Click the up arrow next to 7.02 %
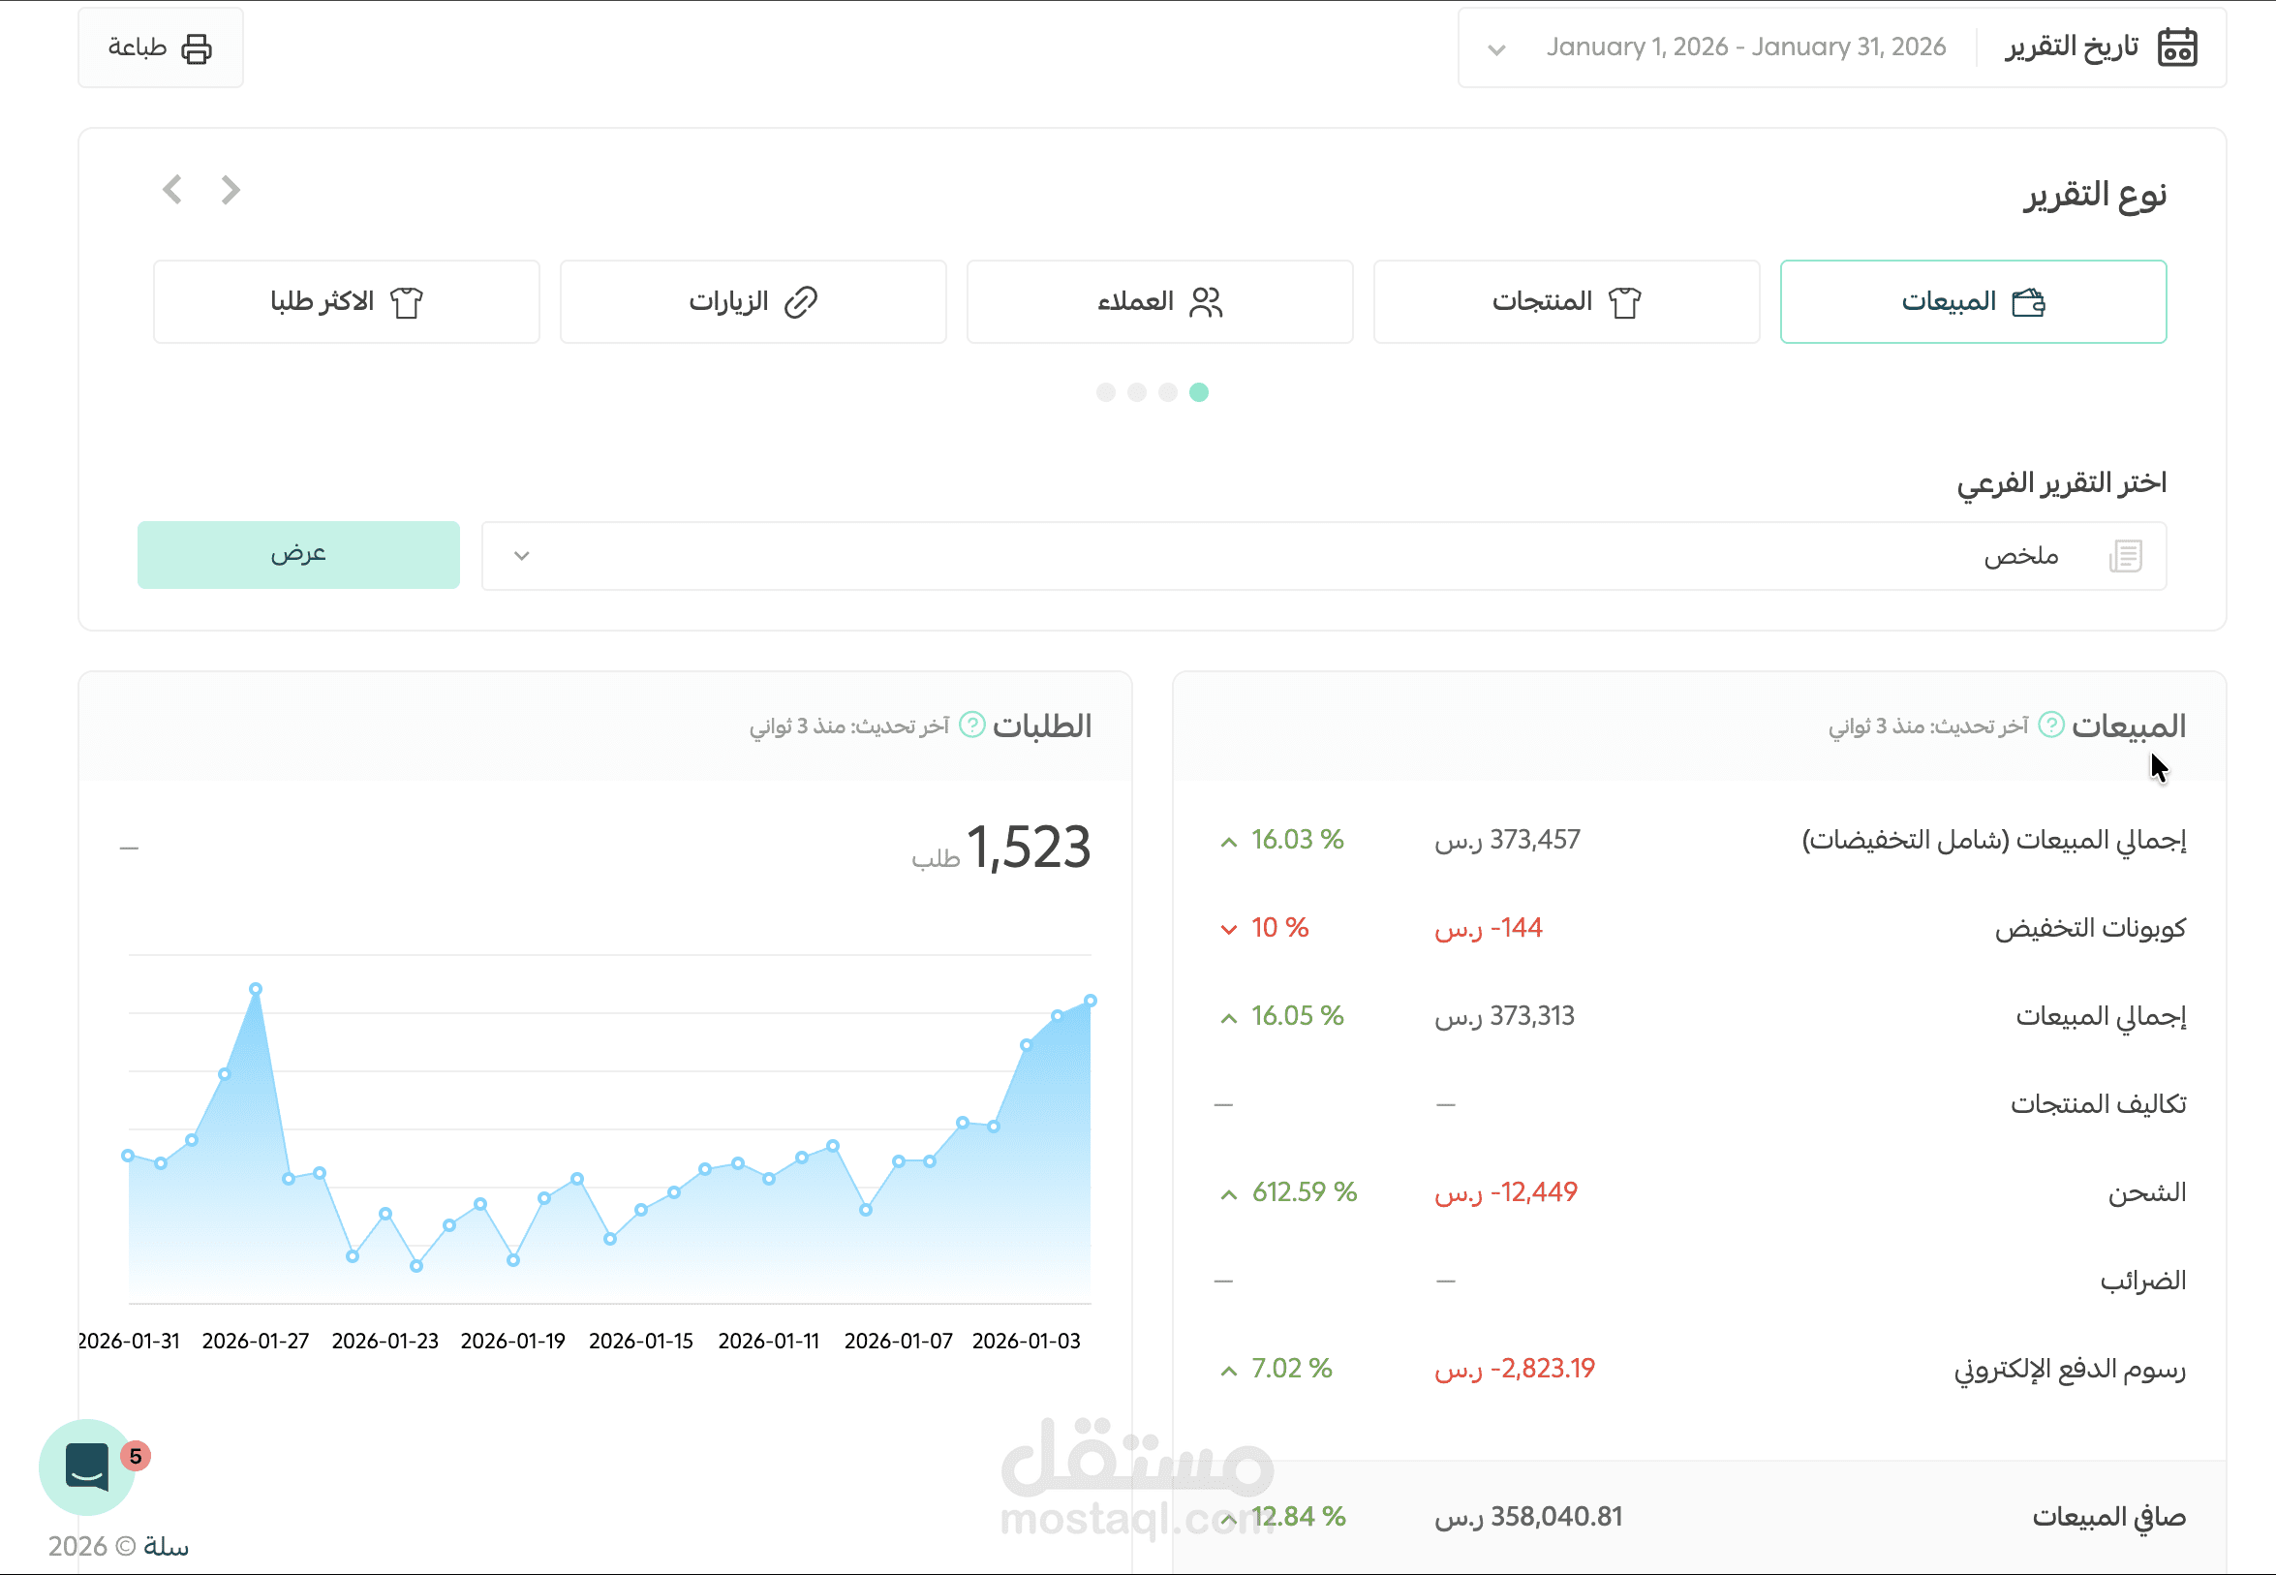This screenshot has width=2276, height=1575. pyautogui.click(x=1228, y=1371)
